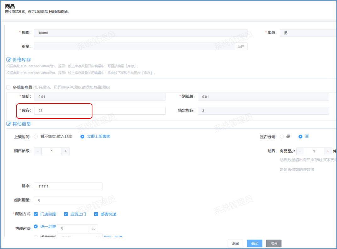
Task: Click the 库存 field showing 93
Action: 100,111
